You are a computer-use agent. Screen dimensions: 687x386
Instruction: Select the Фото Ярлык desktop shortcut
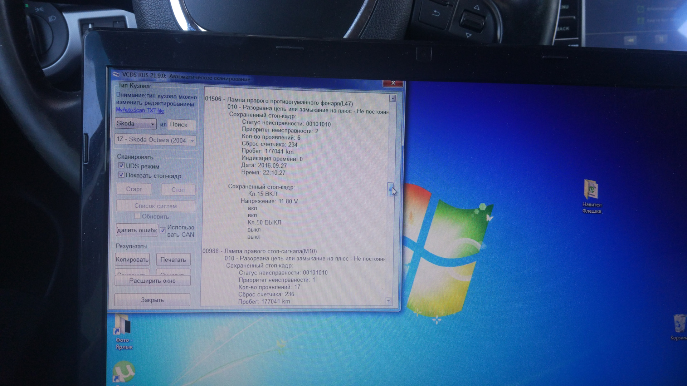click(123, 332)
